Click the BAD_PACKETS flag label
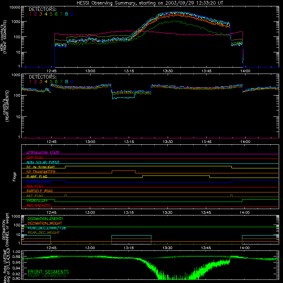Screen dimensions: 283x283 coord(39,205)
